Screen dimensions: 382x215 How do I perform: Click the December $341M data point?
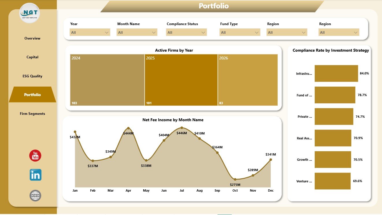tap(271, 159)
